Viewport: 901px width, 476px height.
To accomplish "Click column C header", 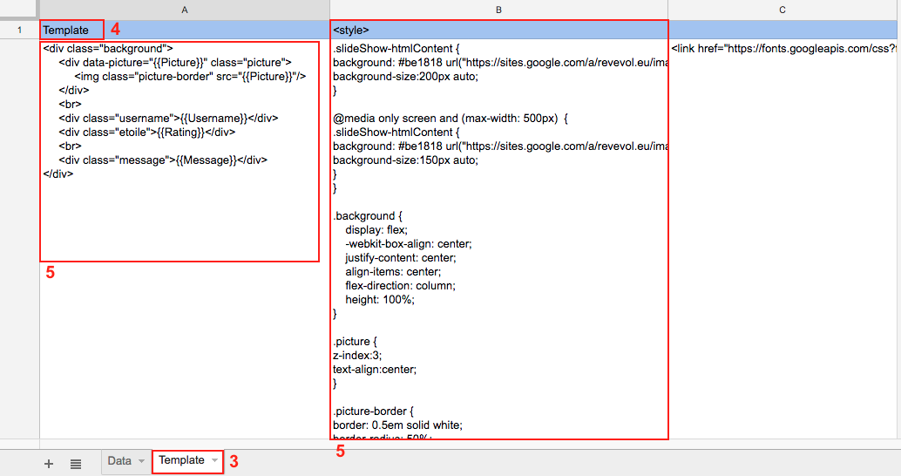I will [x=782, y=10].
